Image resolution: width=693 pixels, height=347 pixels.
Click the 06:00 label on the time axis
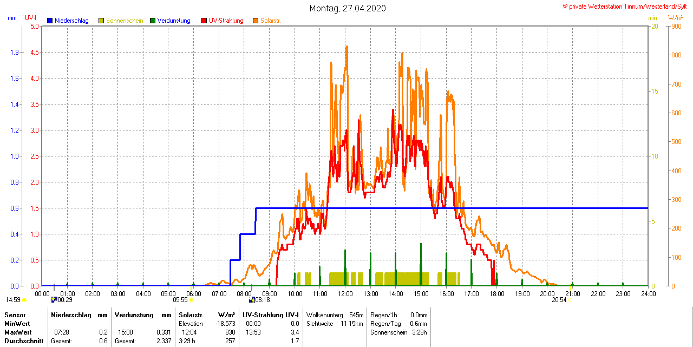(193, 293)
